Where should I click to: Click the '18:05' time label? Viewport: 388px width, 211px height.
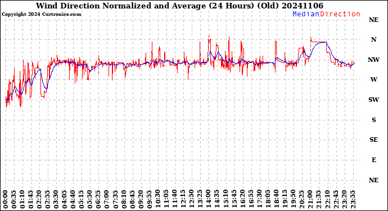point(268,199)
